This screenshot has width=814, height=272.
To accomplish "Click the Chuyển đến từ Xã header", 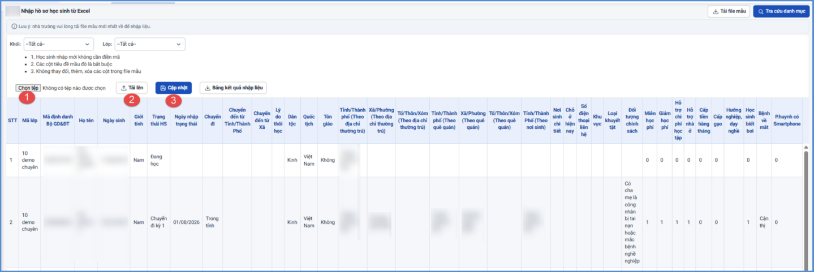I will [x=262, y=120].
